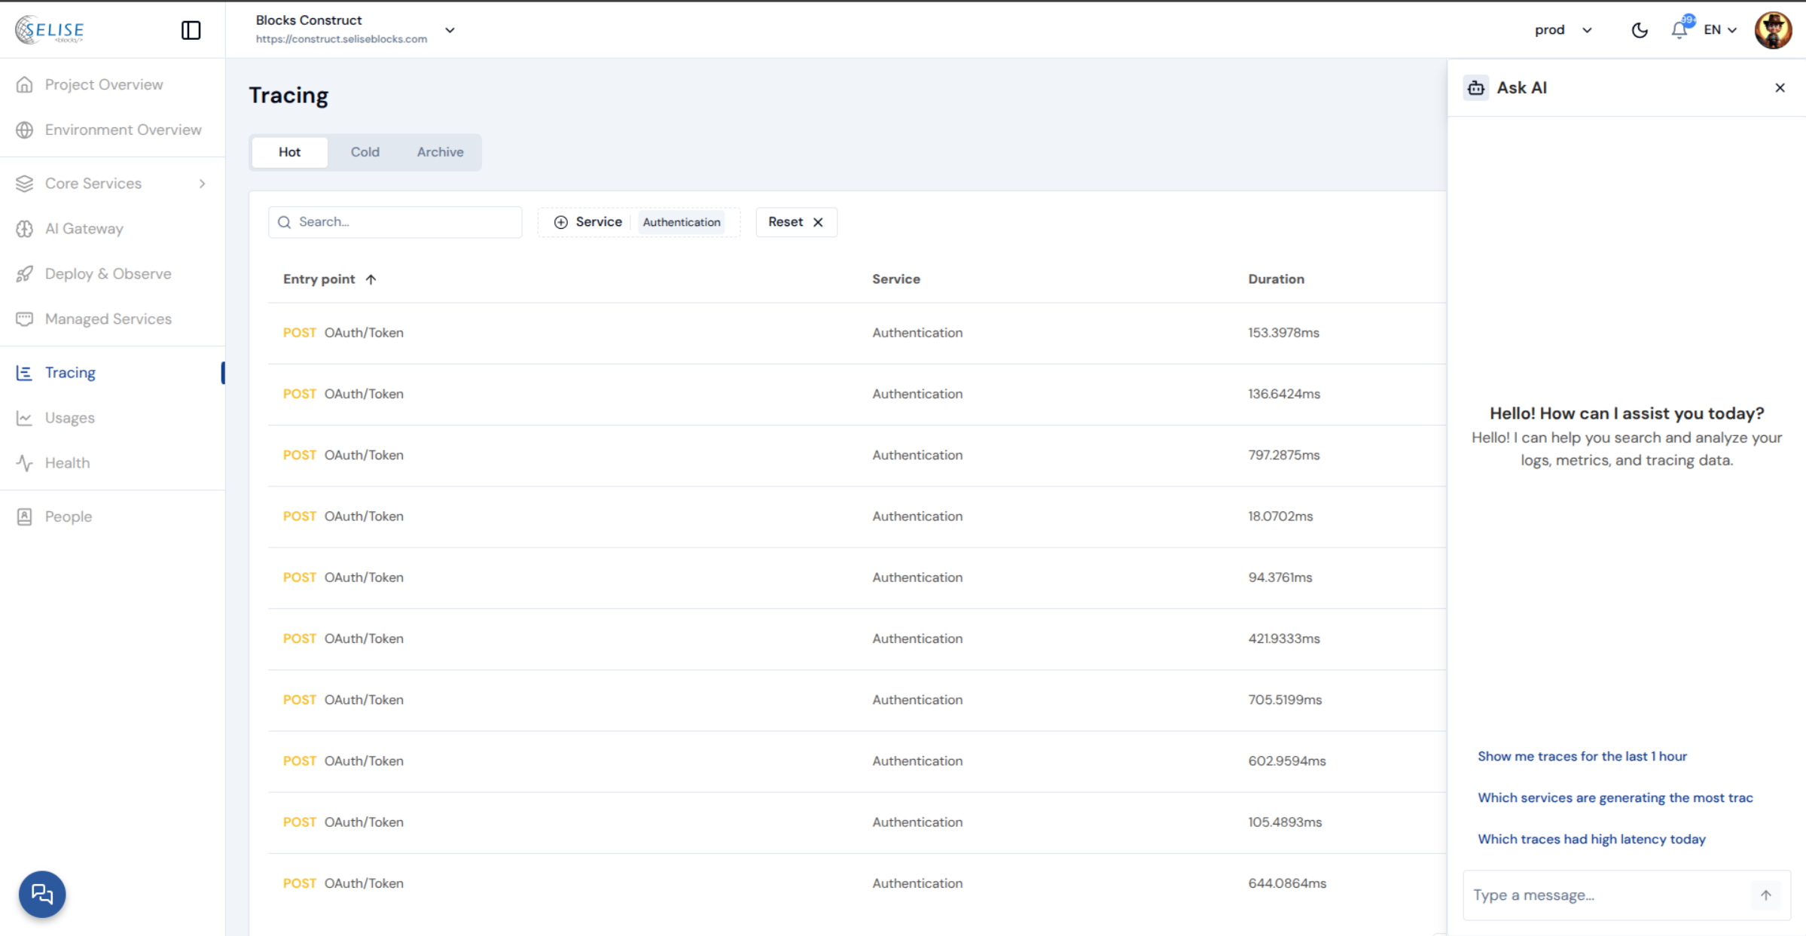Open floating chat bubble button
The width and height of the screenshot is (1806, 936).
[42, 894]
